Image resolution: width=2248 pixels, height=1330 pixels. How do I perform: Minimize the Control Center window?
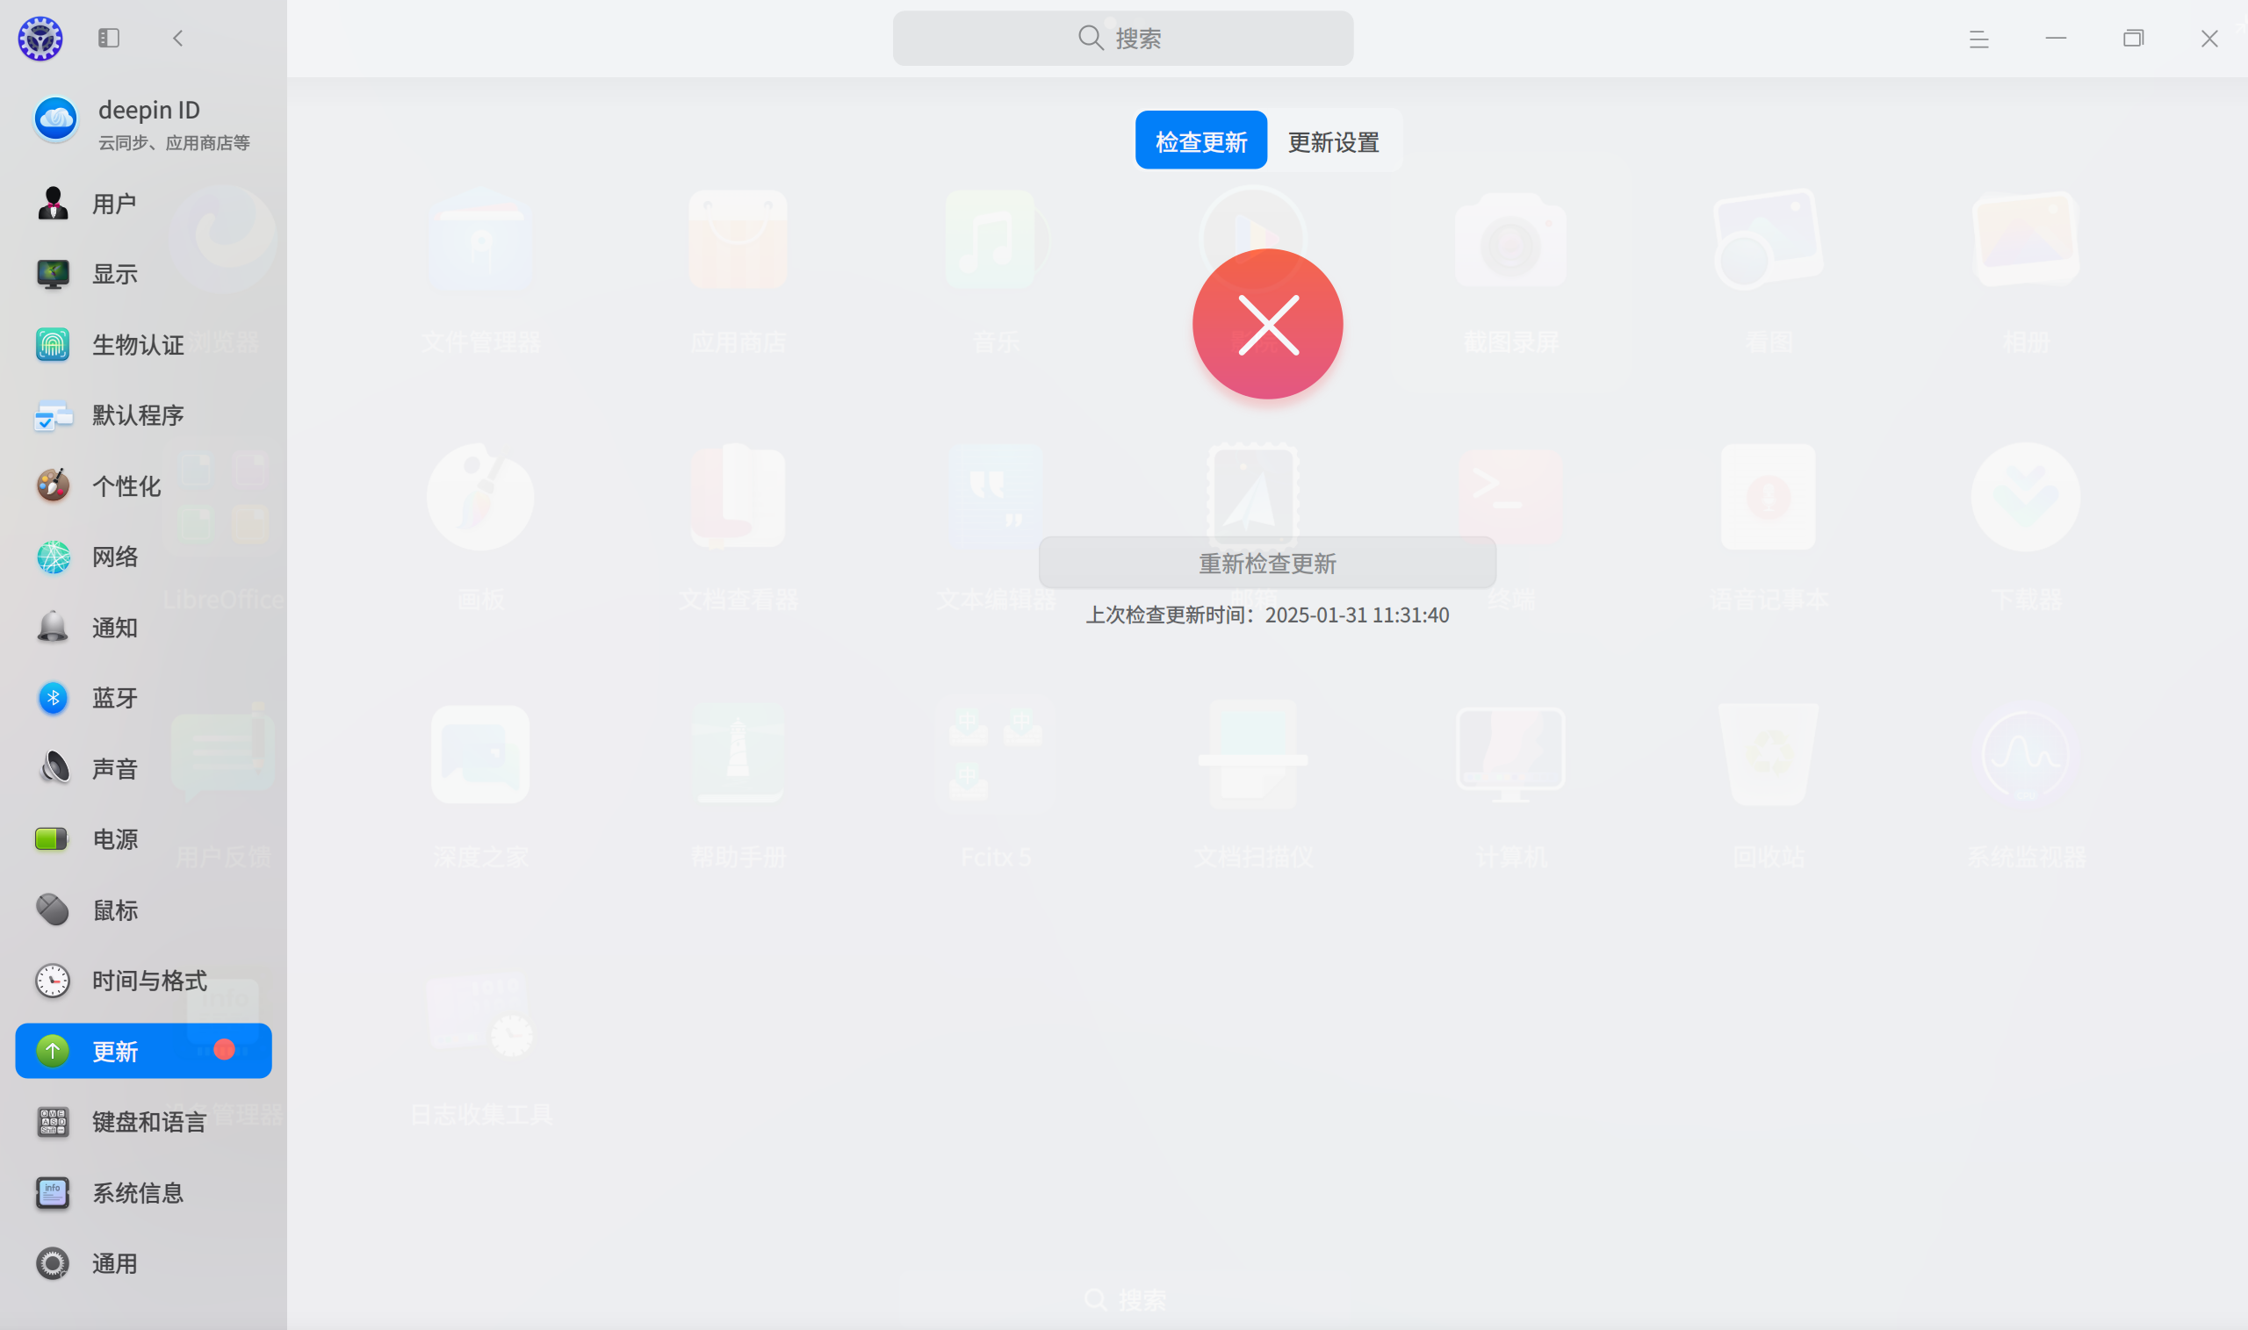pos(2057,39)
